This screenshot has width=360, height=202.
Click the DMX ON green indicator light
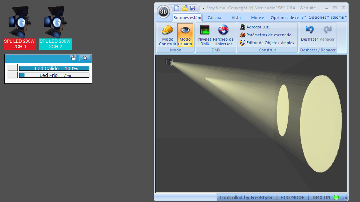point(336,197)
